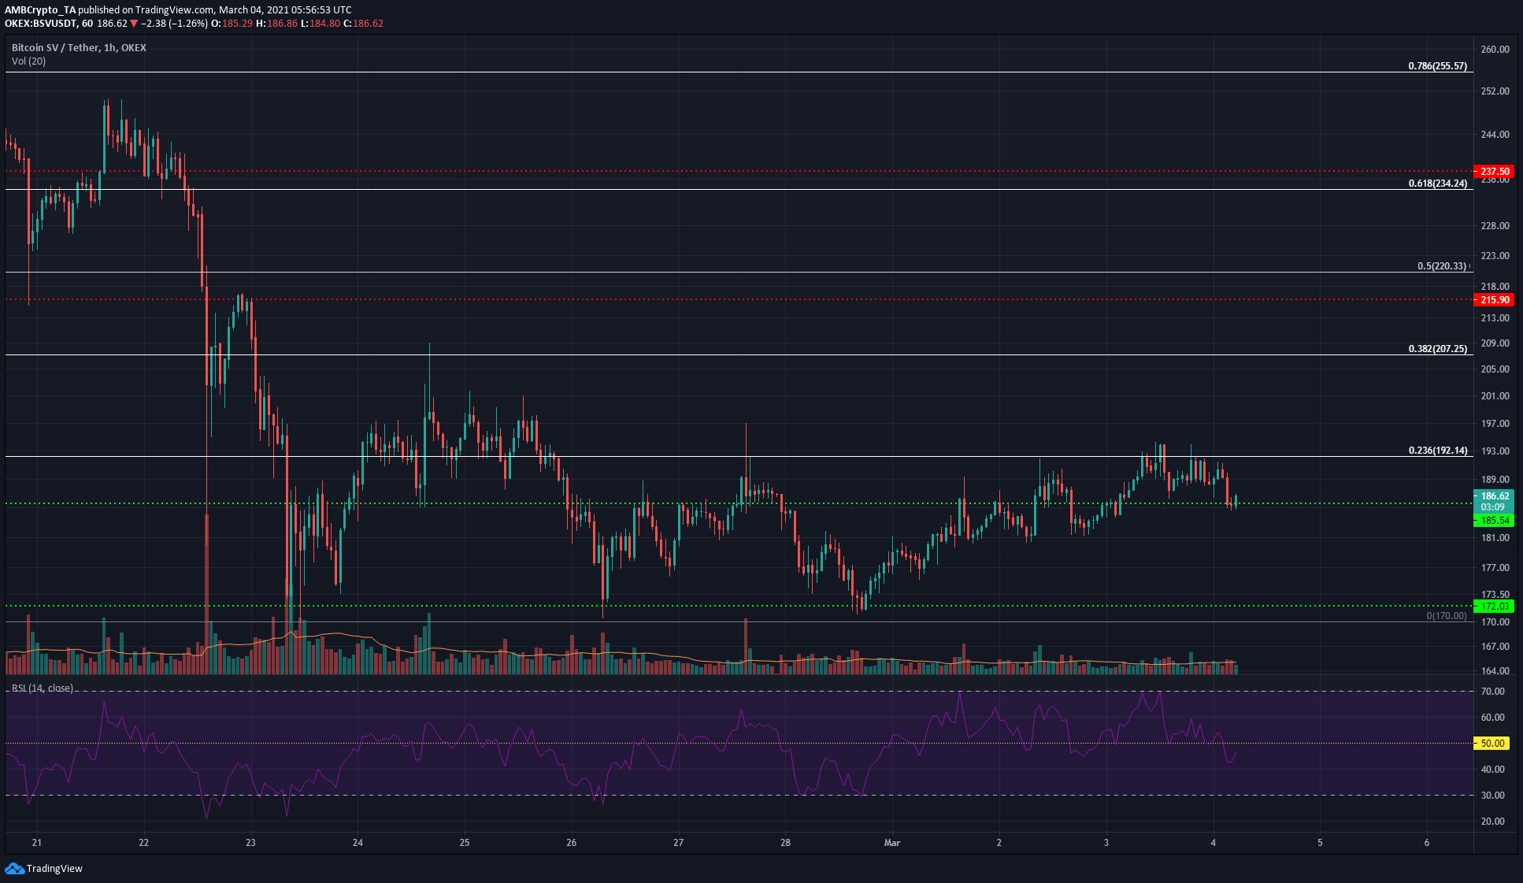Click the green 172.03 price tag
Viewport: 1523px width, 883px height.
1494,607
